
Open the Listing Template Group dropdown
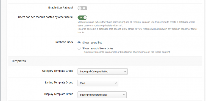98,83
